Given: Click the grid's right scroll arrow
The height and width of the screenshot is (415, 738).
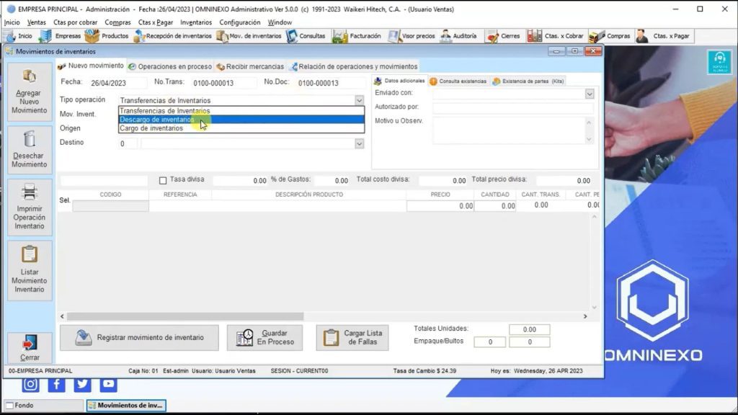Looking at the screenshot, I should 585,316.
